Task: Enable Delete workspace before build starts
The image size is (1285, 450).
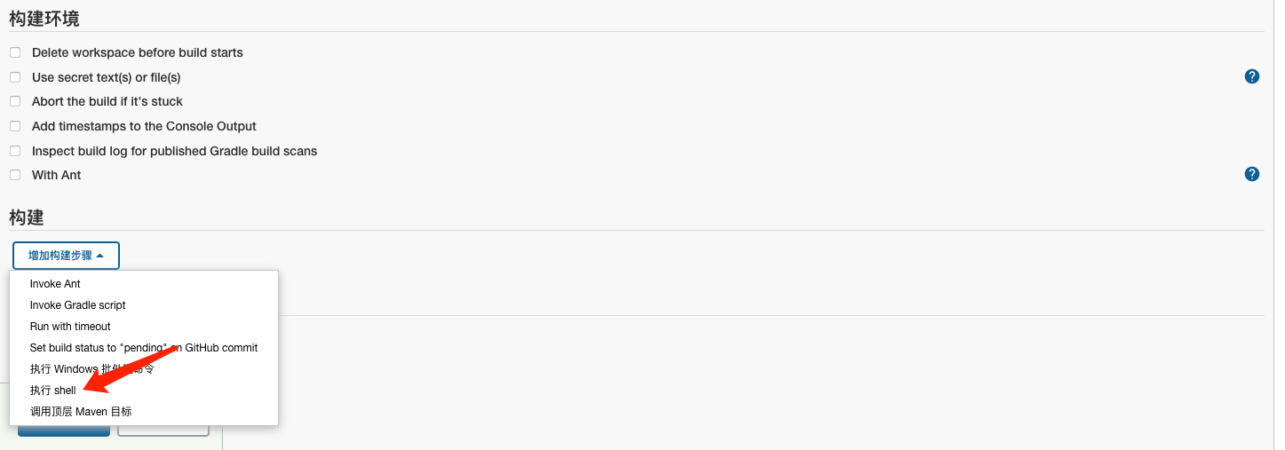Action: click(15, 52)
